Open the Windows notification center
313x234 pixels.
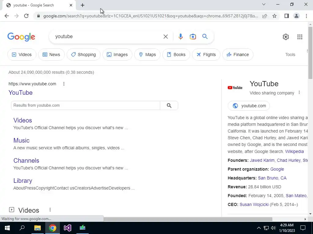(303, 228)
